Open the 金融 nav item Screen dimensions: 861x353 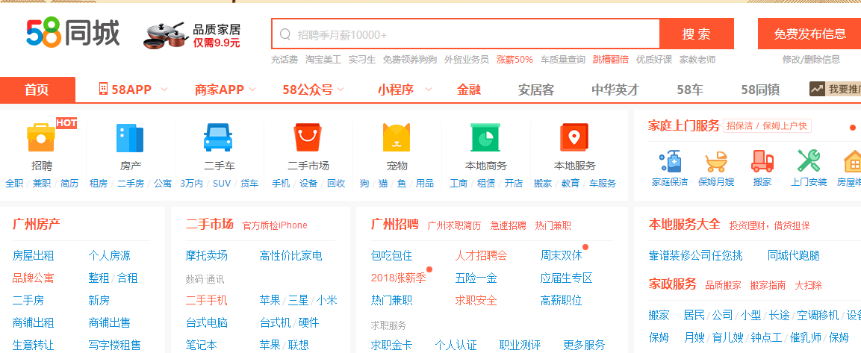(469, 90)
